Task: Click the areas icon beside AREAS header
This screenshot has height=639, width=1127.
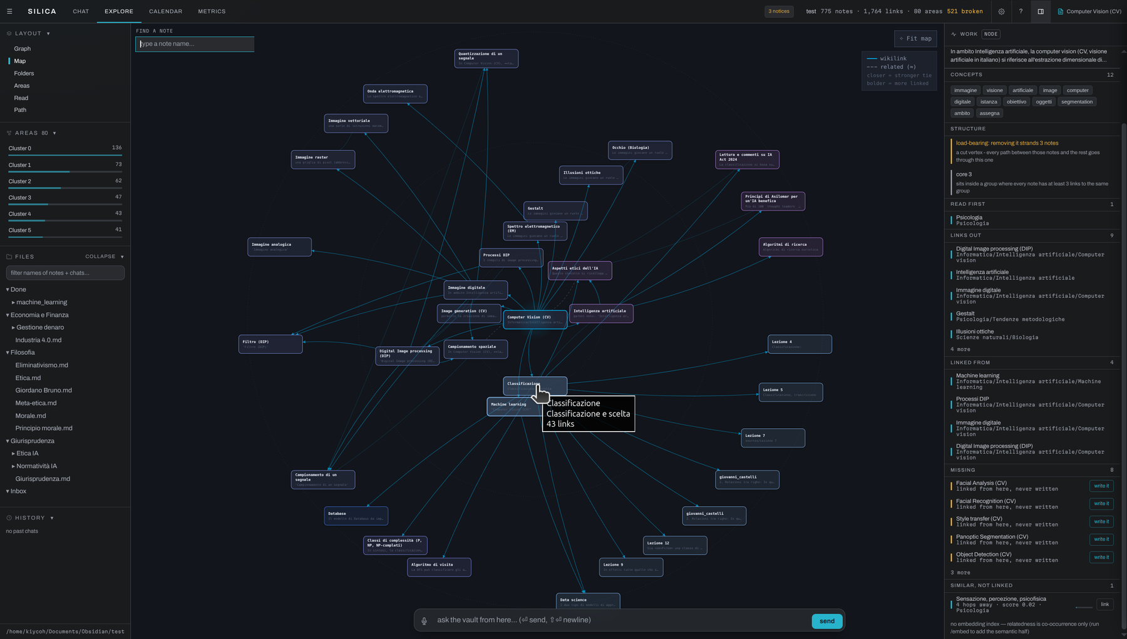Action: pos(9,133)
